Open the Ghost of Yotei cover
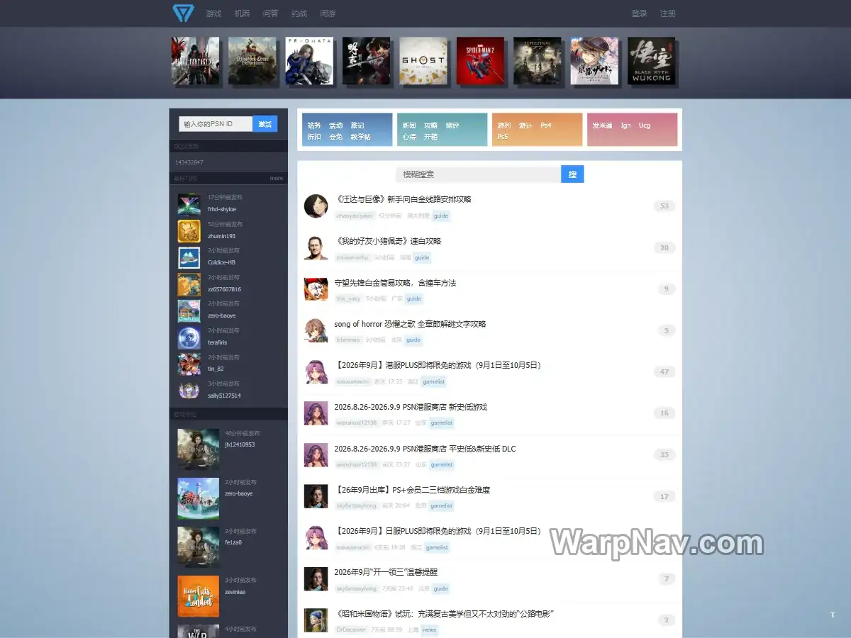Screen dimensions: 851x638 point(423,61)
